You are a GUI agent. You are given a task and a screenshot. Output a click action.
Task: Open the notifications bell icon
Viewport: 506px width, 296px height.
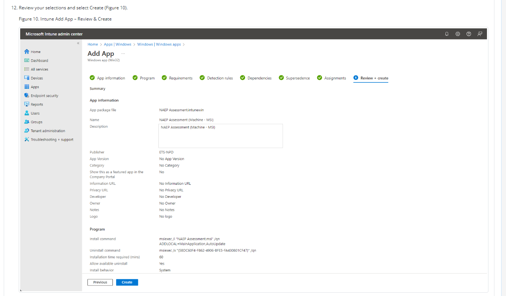click(x=447, y=34)
